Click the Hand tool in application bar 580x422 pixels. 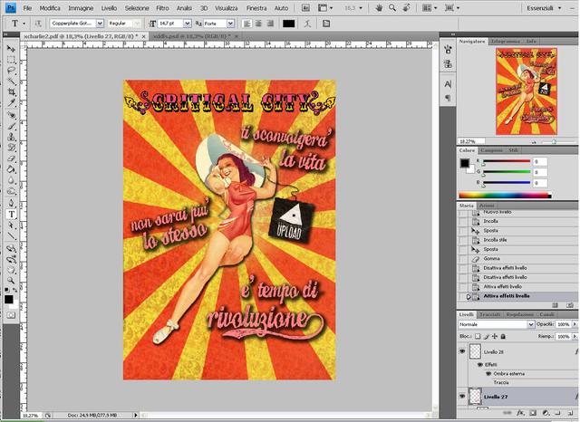pos(379,8)
